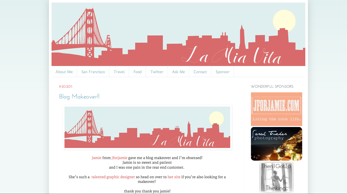Click the Contact nav item
Image resolution: width=347 pixels, height=194 pixels.
point(200,72)
